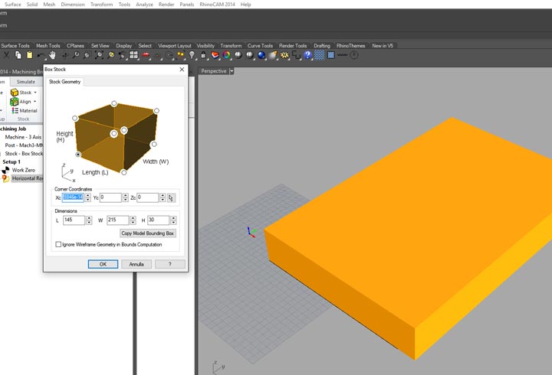Open the RhinoCAM 2014 menu

coord(217,5)
